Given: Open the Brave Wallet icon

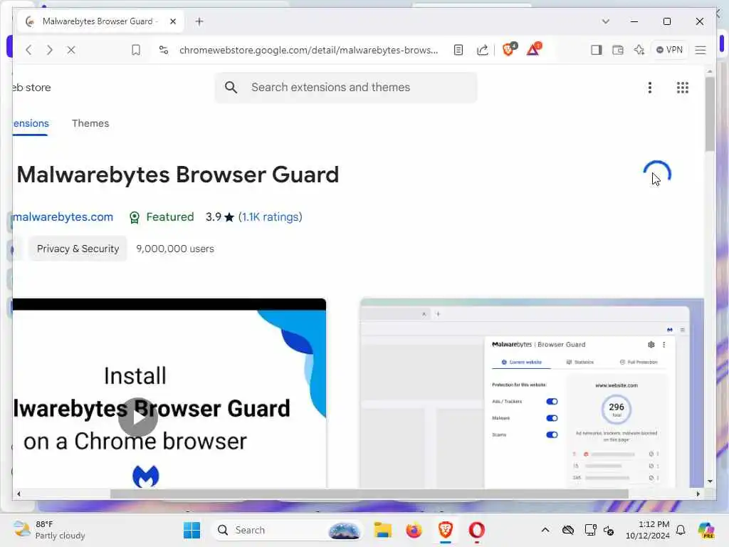Looking at the screenshot, I should click(x=618, y=50).
